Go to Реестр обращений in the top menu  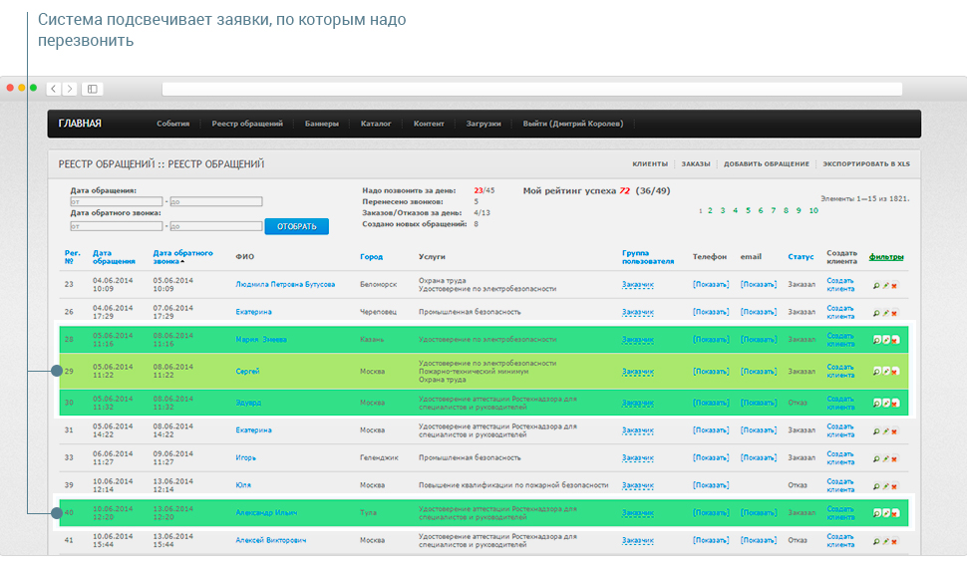247,124
